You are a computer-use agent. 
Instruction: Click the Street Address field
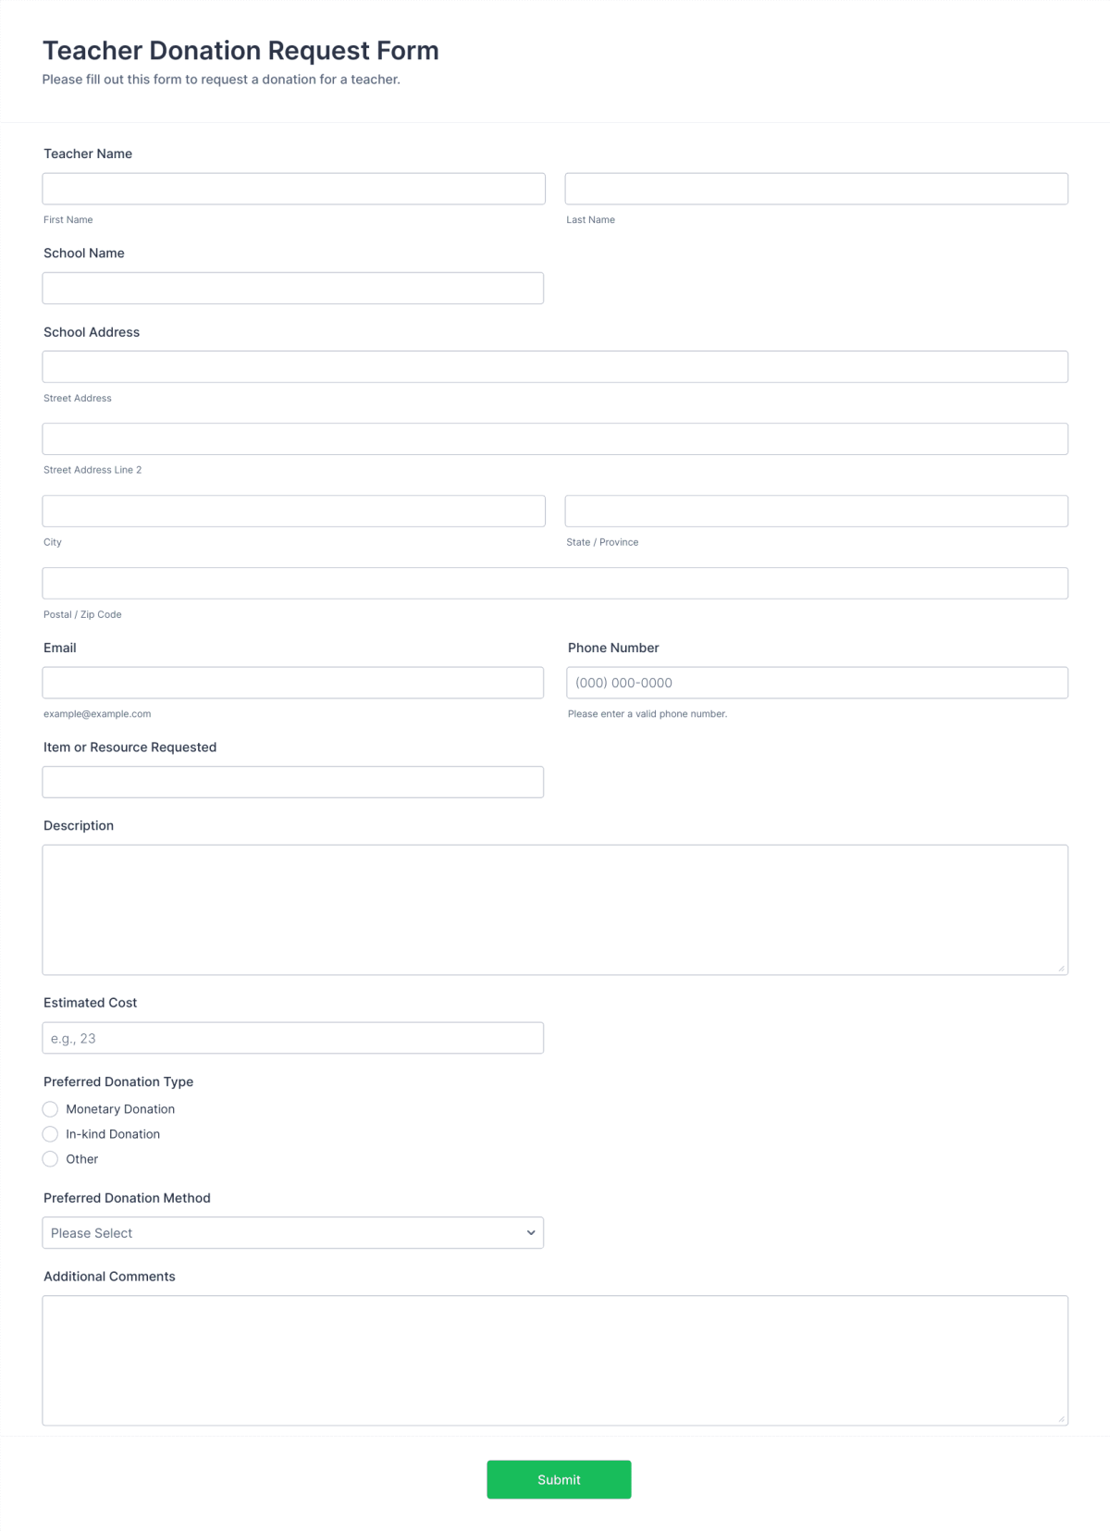point(554,365)
